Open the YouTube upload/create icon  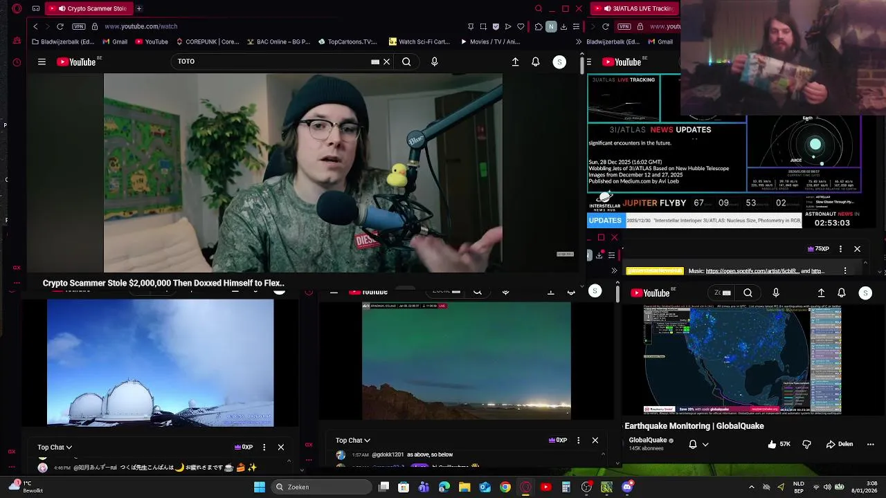(x=515, y=62)
